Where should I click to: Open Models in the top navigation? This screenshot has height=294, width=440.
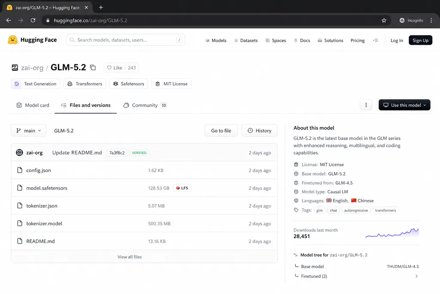pos(216,40)
